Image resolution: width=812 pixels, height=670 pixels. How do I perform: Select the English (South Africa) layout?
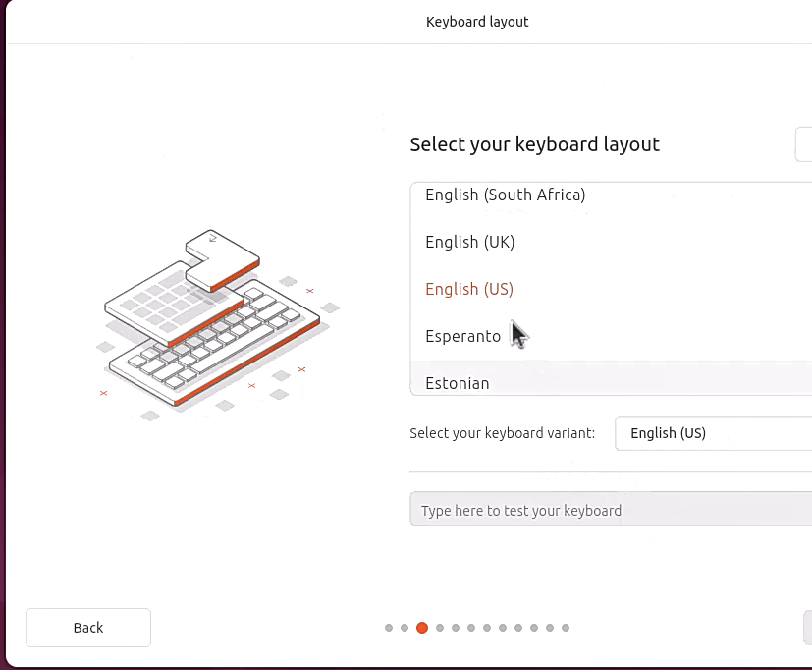505,195
